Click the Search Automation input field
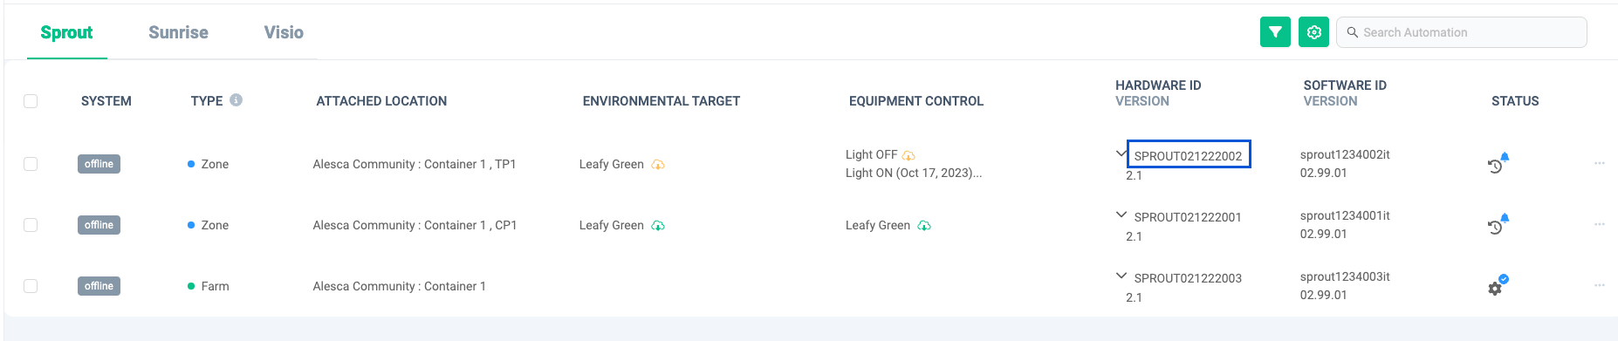Screen dimensions: 1618x341 (x=1462, y=32)
